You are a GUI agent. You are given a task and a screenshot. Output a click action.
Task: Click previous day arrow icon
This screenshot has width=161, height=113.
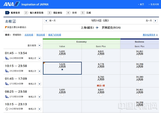tap(46, 21)
